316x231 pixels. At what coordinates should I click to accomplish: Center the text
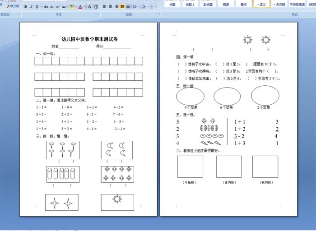(x=111, y=6)
